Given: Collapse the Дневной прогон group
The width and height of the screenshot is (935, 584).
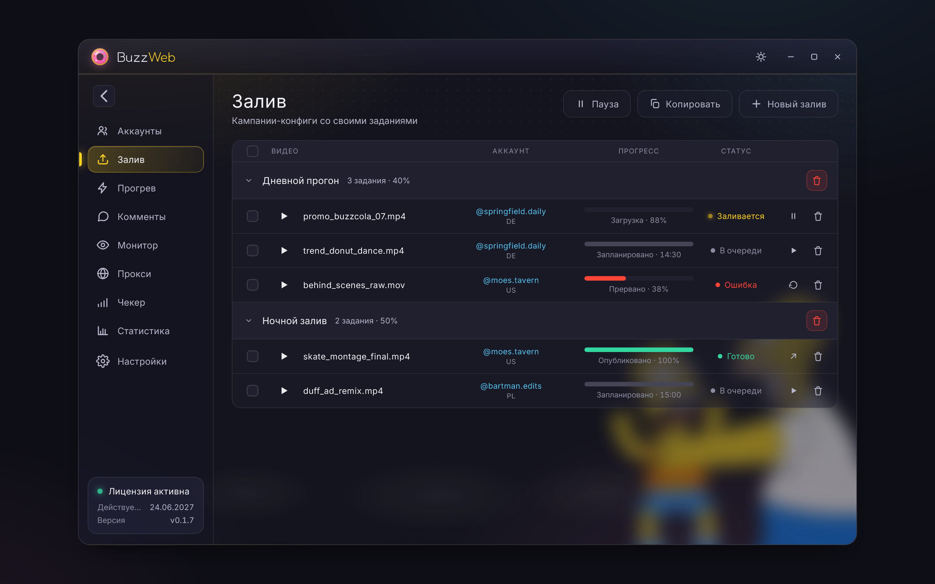Looking at the screenshot, I should coord(249,180).
